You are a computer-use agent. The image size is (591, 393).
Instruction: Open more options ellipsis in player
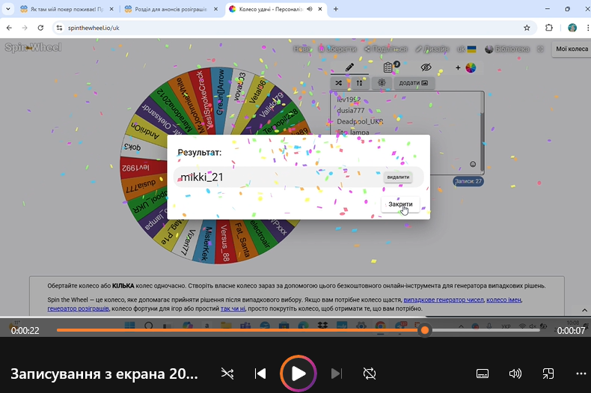click(581, 374)
